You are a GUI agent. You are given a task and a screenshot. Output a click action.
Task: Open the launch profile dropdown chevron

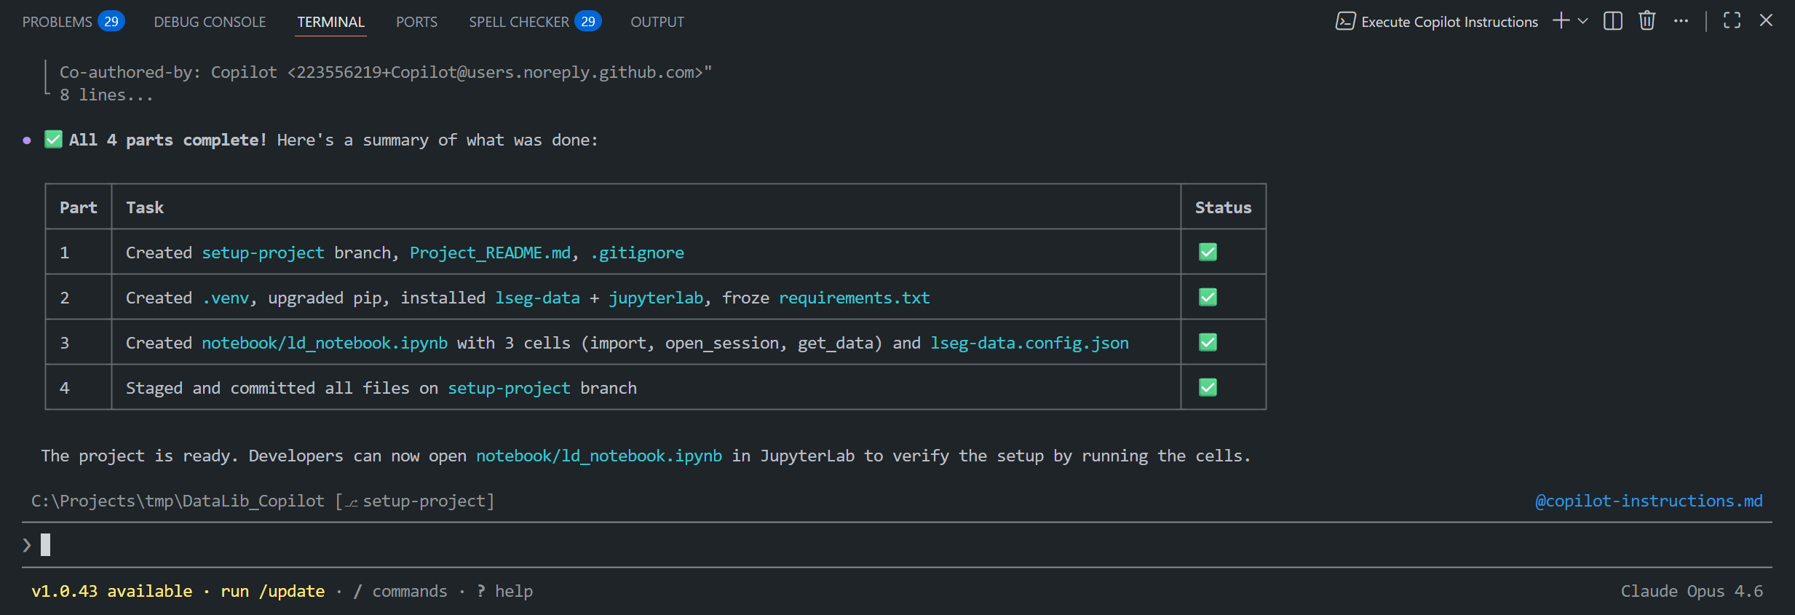point(1582,21)
